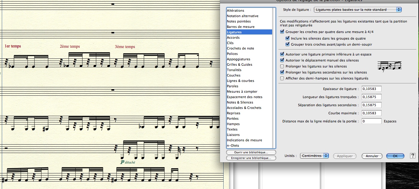Select 'n-Olets' in the category list
The width and height of the screenshot is (419, 189).
pos(233,145)
